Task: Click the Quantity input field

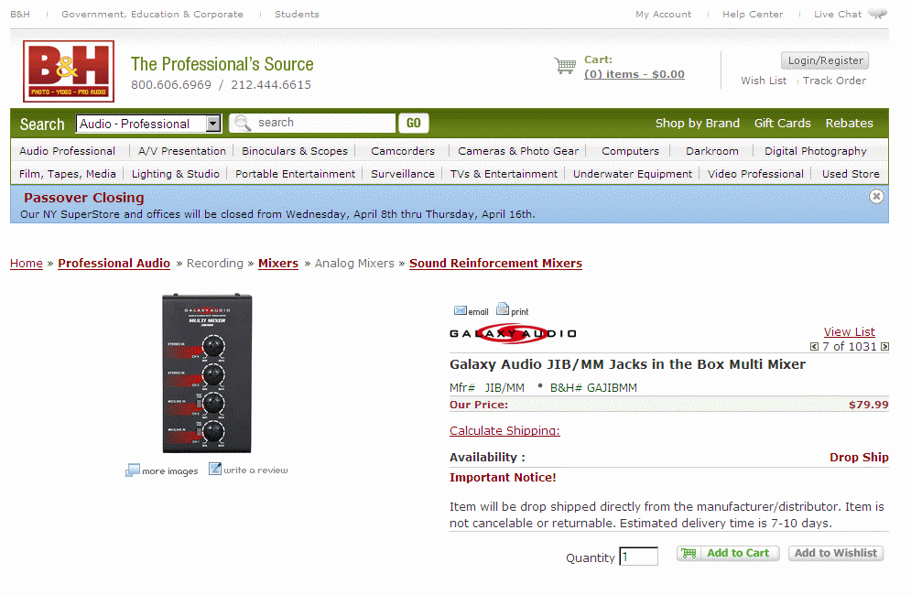Action: click(638, 556)
